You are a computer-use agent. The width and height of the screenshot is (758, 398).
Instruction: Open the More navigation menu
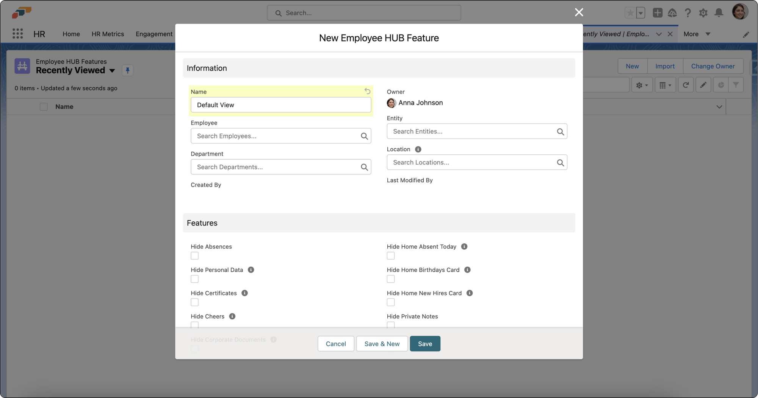(697, 34)
